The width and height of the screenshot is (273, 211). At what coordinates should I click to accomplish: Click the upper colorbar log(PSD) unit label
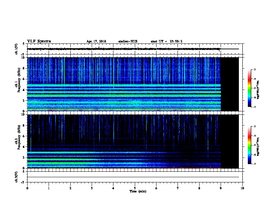[x=258, y=90]
